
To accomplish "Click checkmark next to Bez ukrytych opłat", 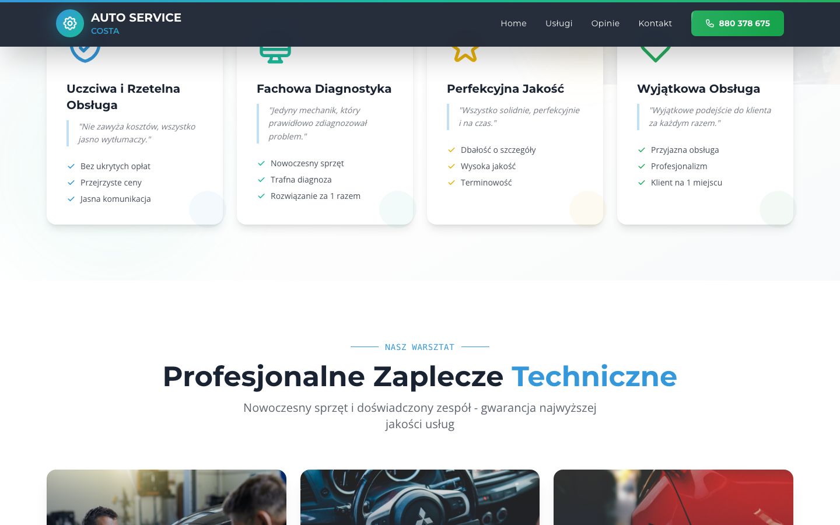I will (x=71, y=166).
